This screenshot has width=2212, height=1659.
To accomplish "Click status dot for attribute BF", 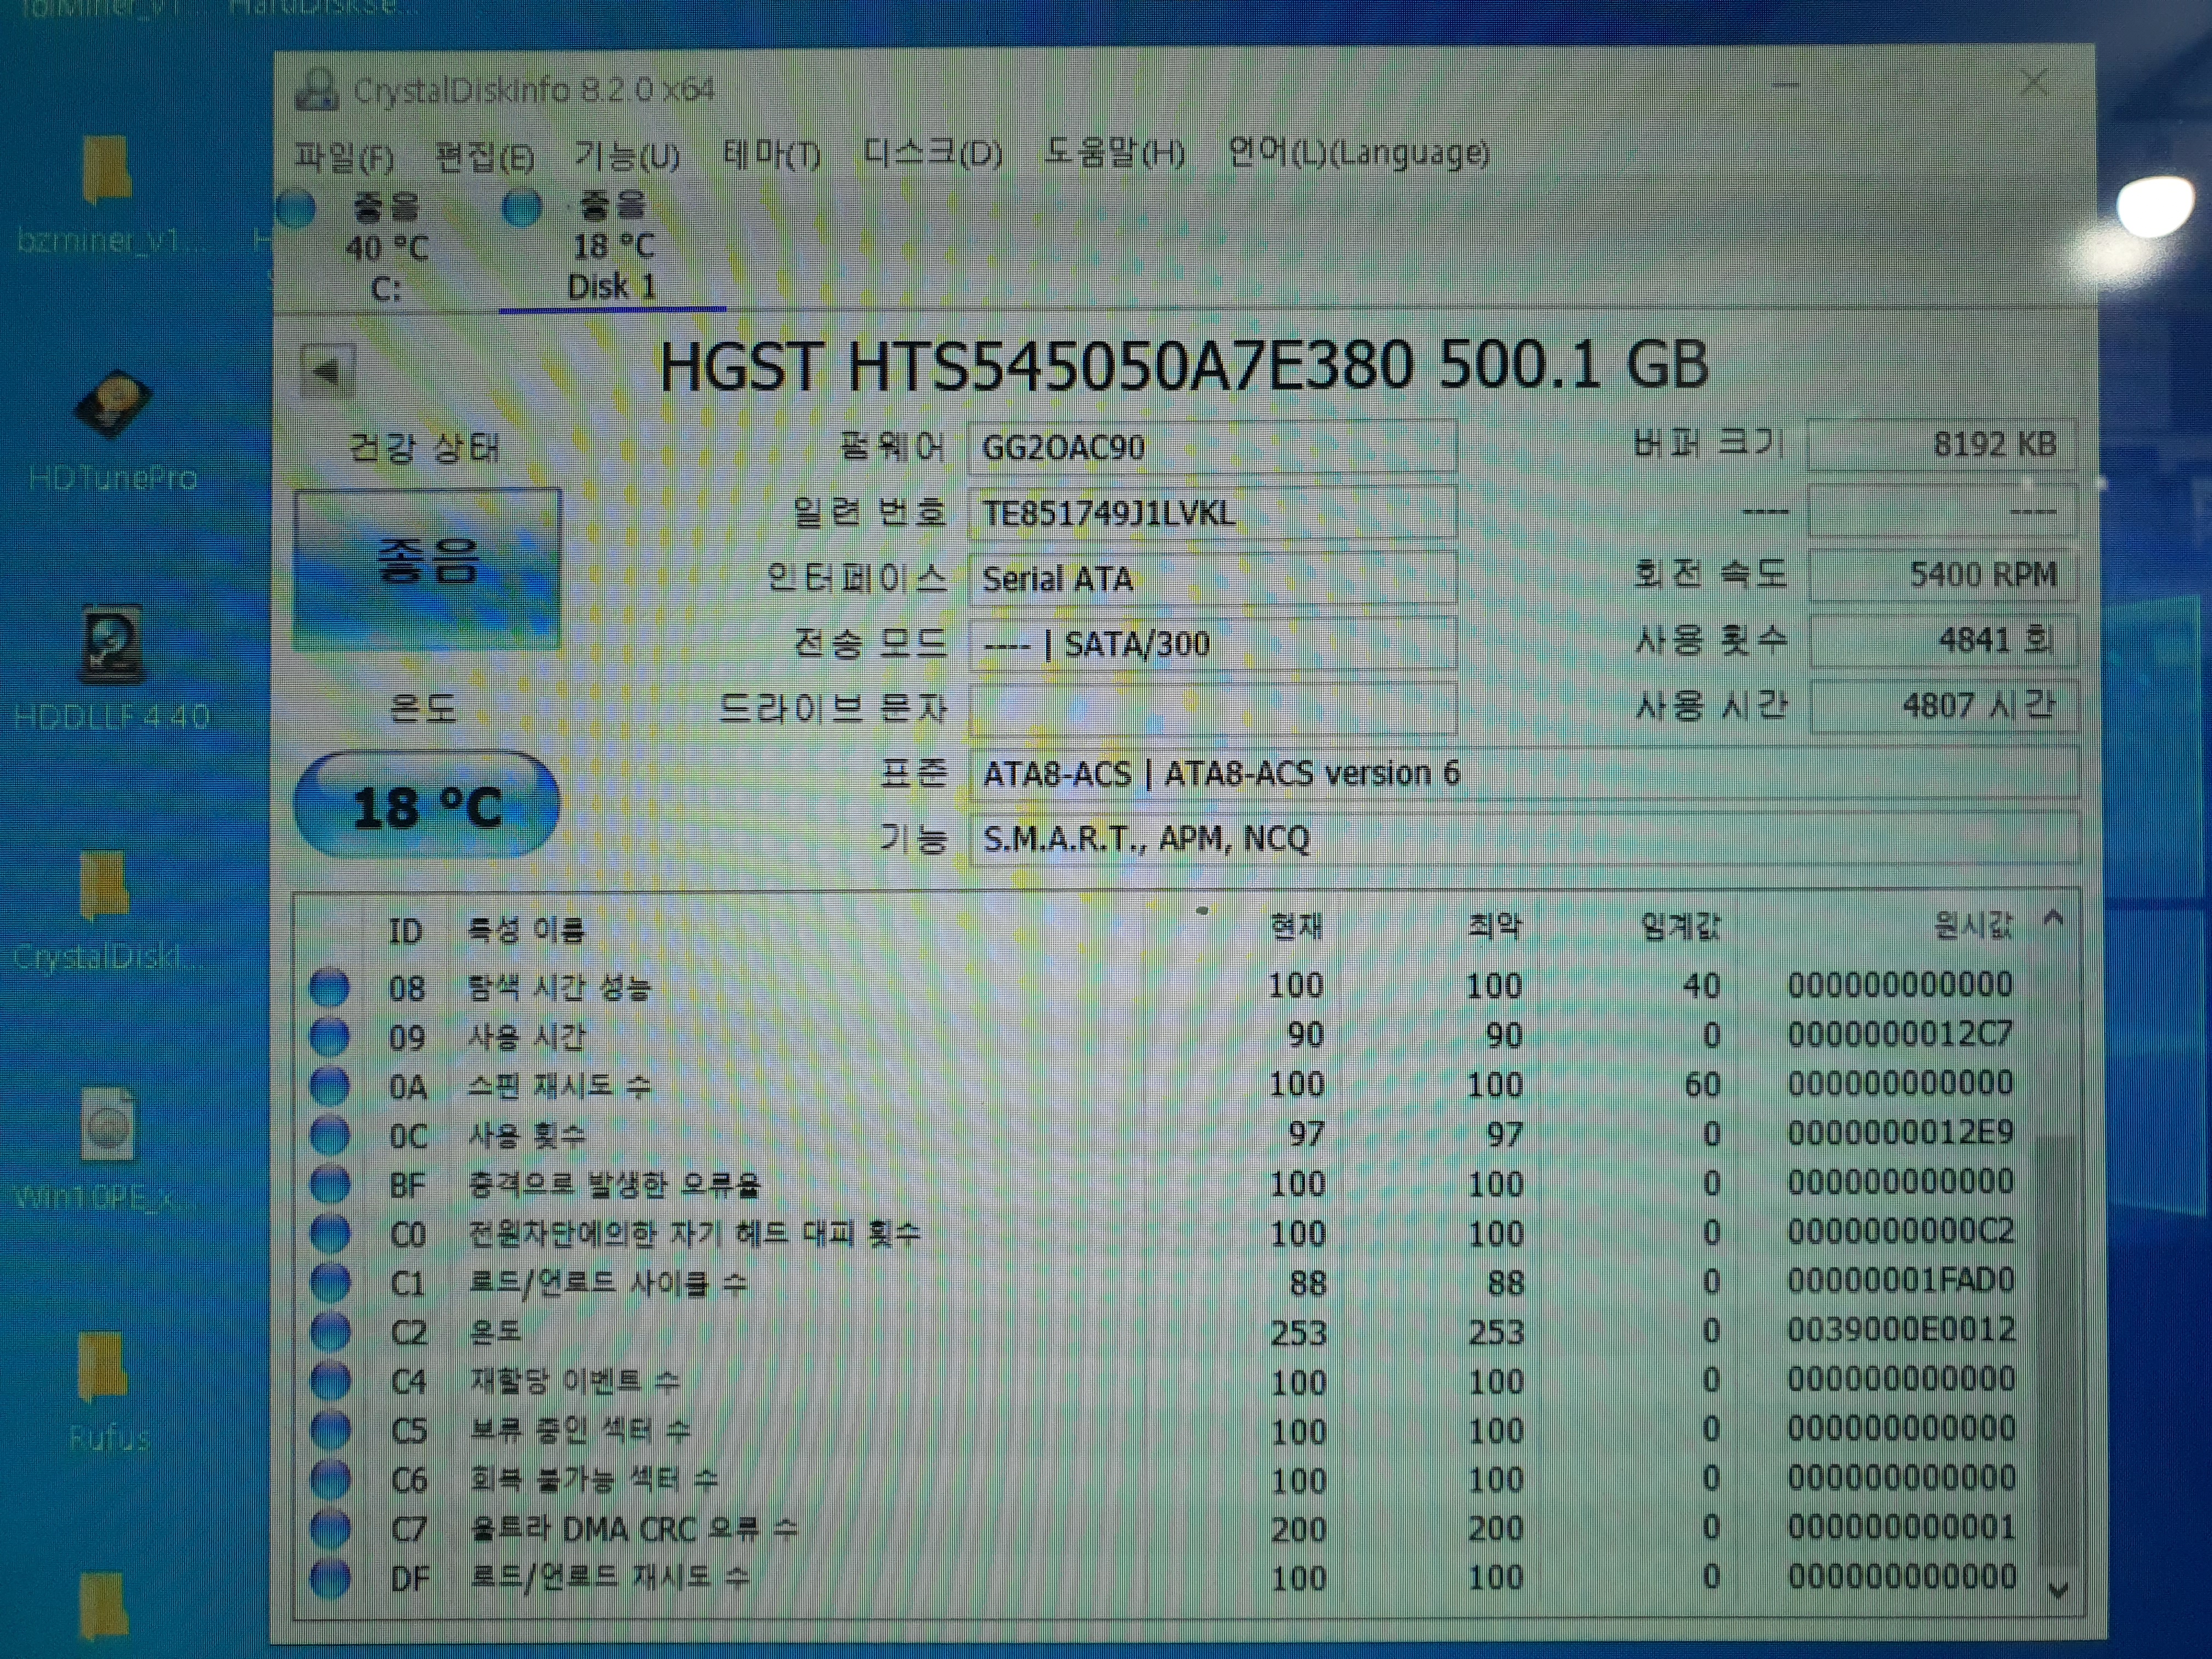I will [x=330, y=1185].
